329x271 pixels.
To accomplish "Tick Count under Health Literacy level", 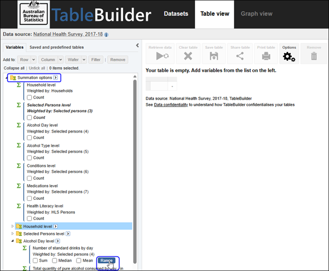I will (30, 218).
